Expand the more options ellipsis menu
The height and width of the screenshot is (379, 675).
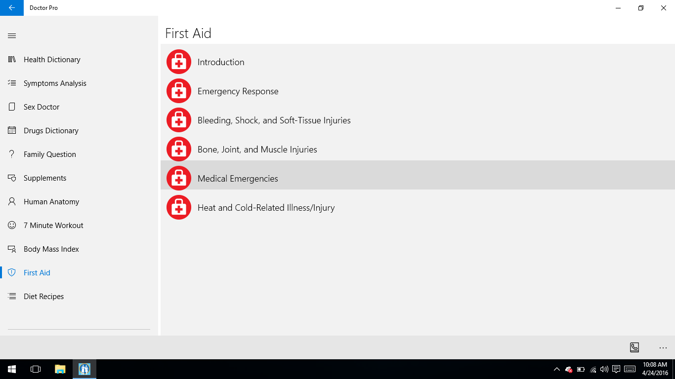click(663, 347)
